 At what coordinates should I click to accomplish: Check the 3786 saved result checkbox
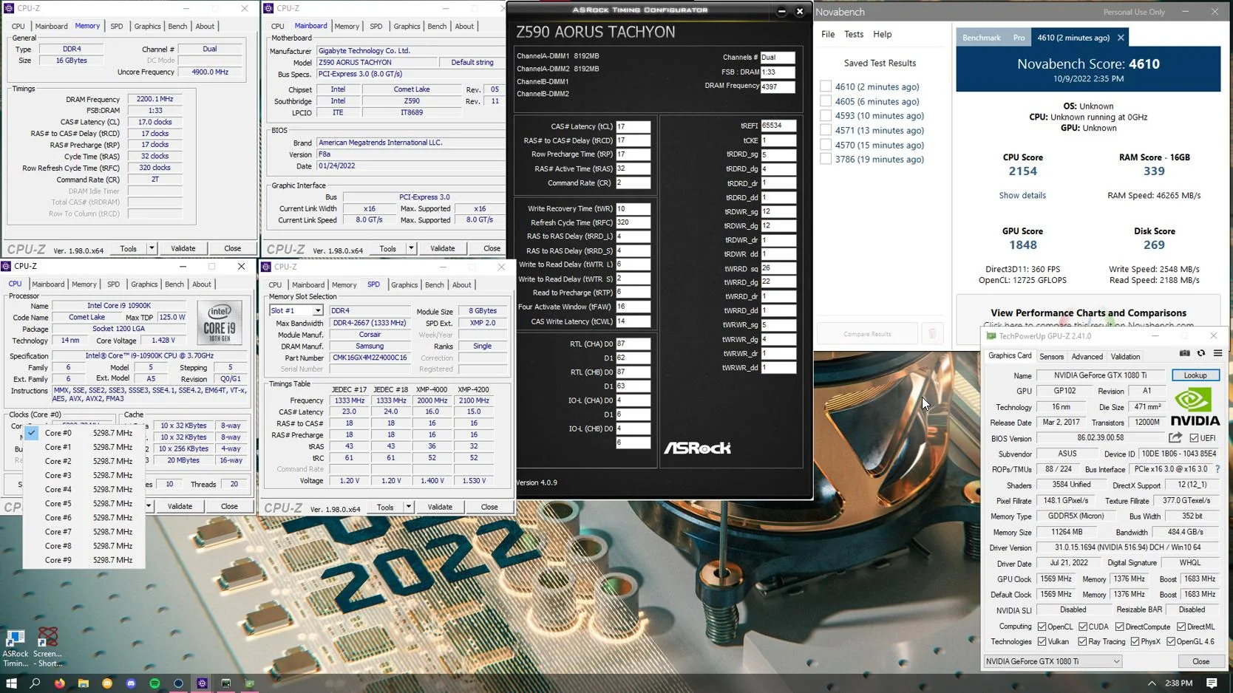[826, 159]
